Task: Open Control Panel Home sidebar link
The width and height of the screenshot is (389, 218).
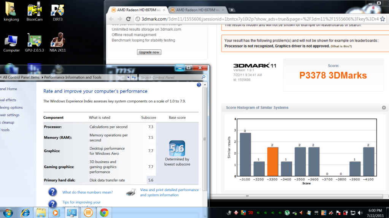Action: click(8, 89)
